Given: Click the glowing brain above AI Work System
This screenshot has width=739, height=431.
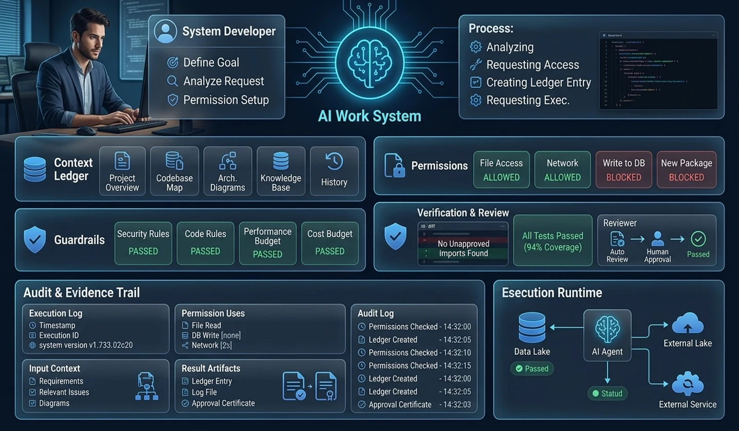Looking at the screenshot, I should pyautogui.click(x=369, y=63).
